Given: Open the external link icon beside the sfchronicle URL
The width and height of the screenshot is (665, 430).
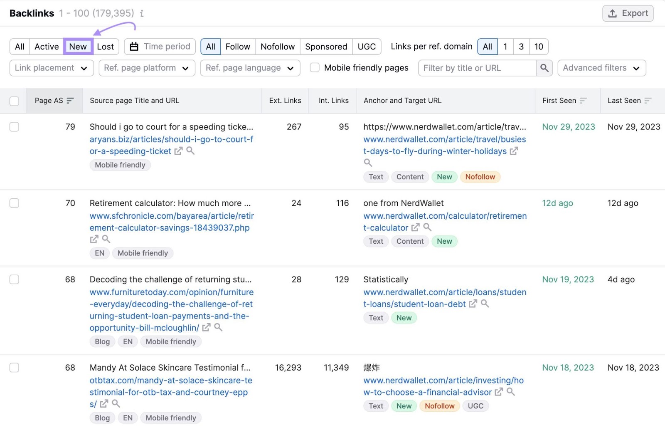Looking at the screenshot, I should tap(94, 239).
